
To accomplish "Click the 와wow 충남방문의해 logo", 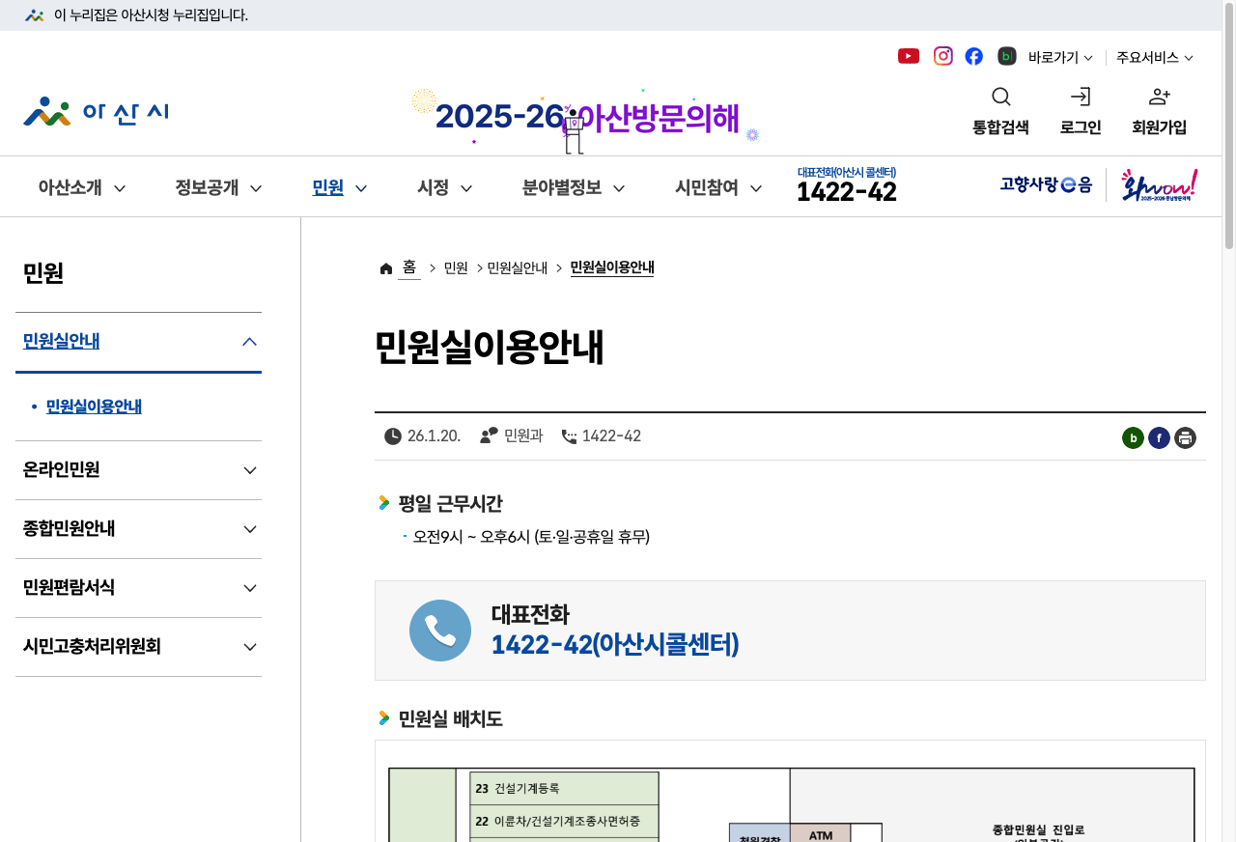I will point(1160,184).
